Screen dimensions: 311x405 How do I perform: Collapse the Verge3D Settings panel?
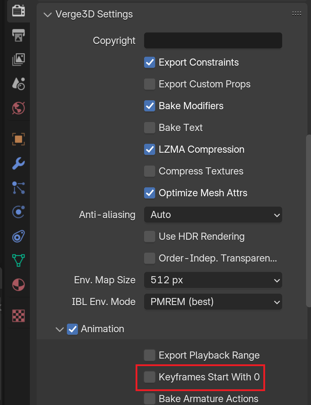pyautogui.click(x=48, y=15)
